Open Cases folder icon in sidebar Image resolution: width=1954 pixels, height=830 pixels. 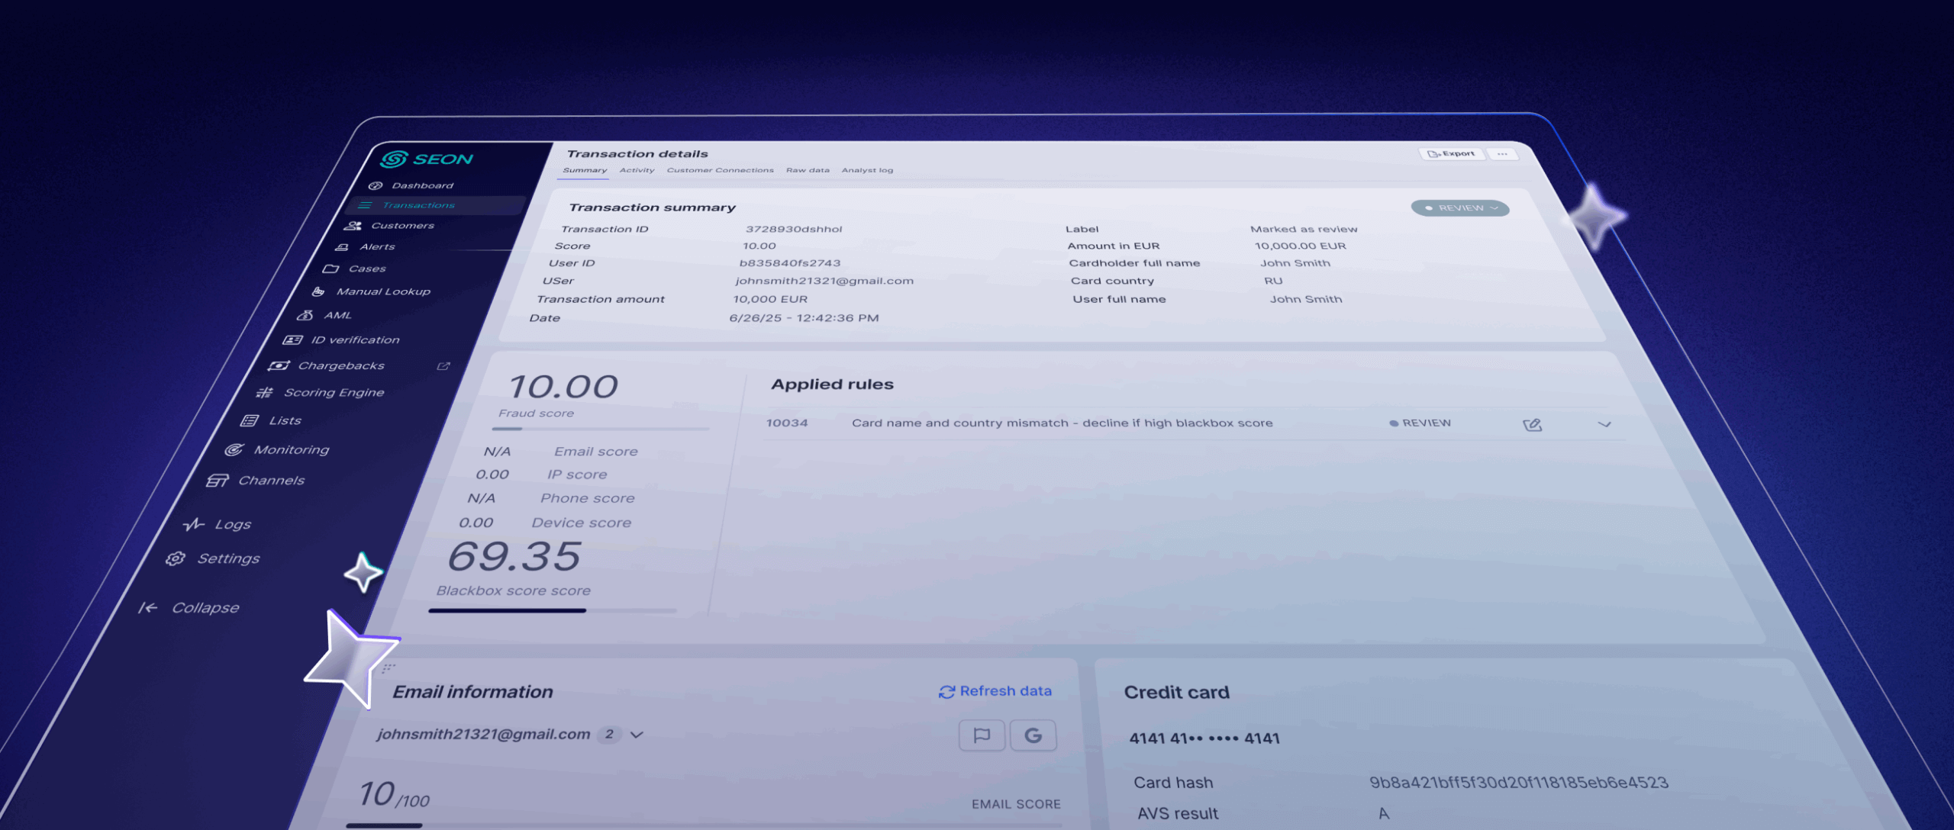pyautogui.click(x=331, y=269)
